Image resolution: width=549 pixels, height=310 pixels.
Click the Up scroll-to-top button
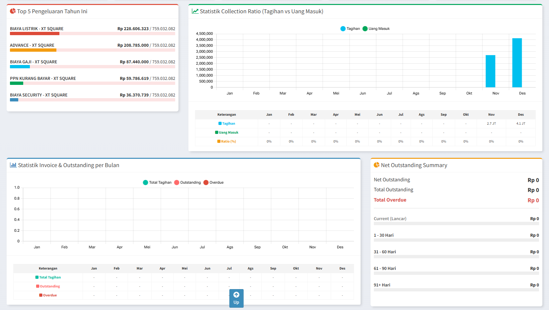coord(236,298)
